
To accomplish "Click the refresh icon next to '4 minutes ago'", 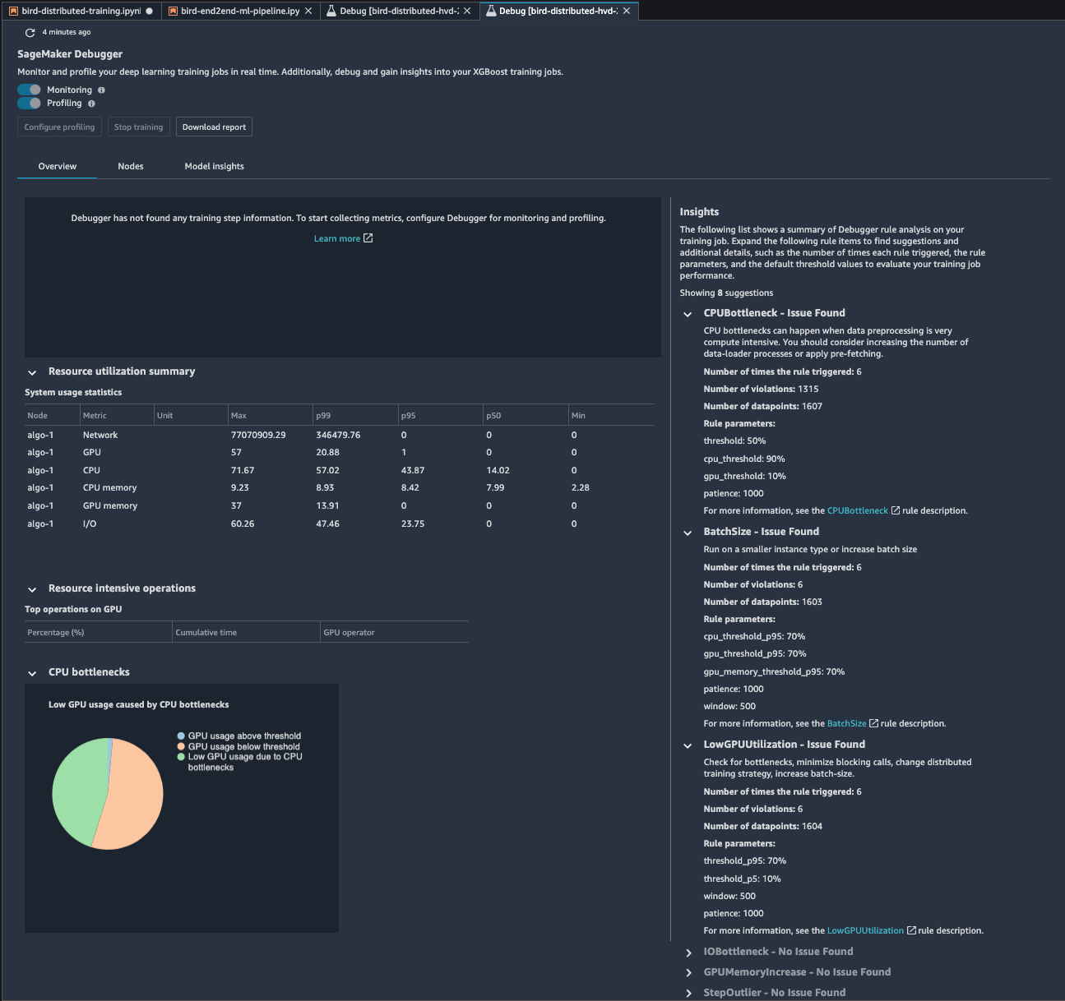I will pyautogui.click(x=30, y=33).
